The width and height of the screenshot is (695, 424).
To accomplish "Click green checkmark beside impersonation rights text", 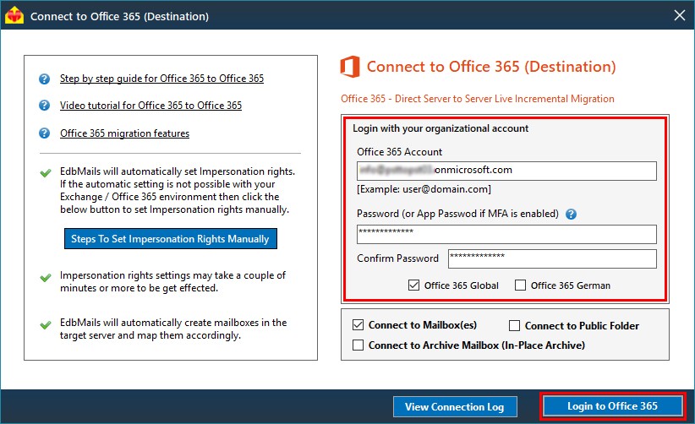I will pyautogui.click(x=45, y=172).
